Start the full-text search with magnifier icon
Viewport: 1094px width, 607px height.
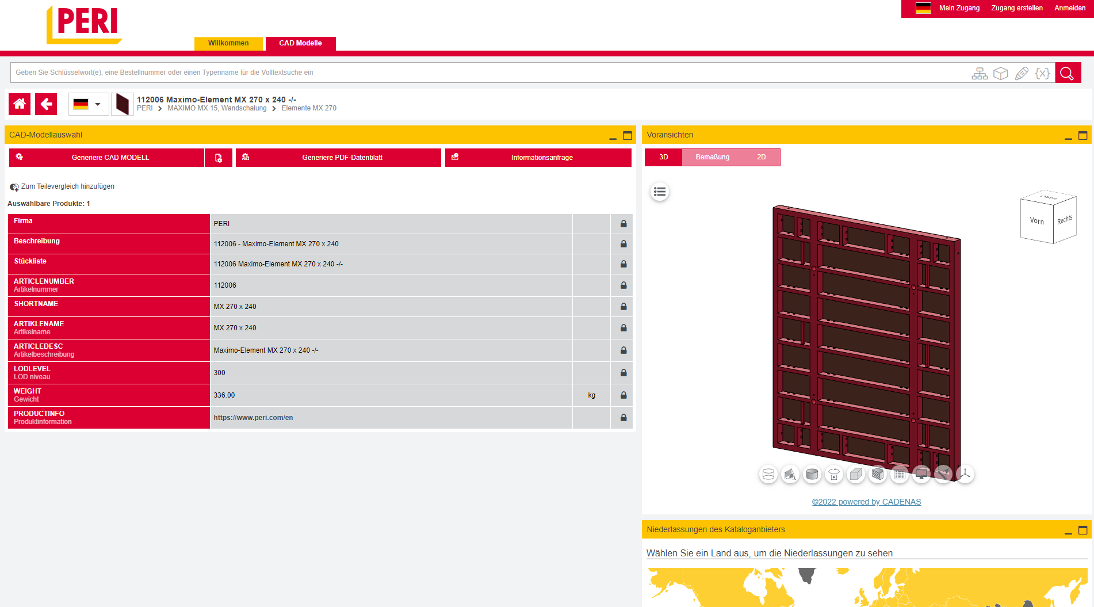[1067, 73]
